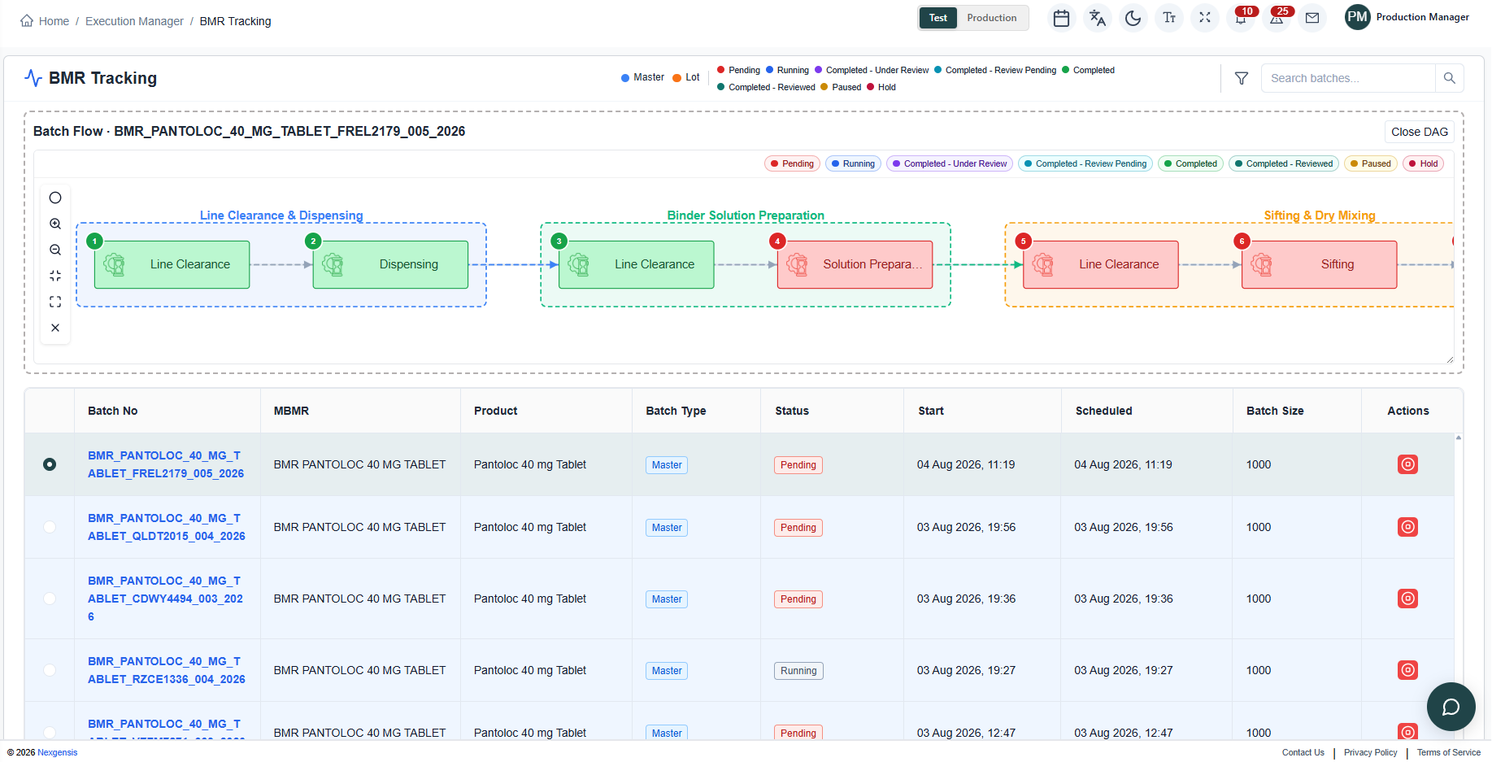Screen dimensions: 1492x762
Task: Open the chat support bubble
Action: (x=1451, y=707)
